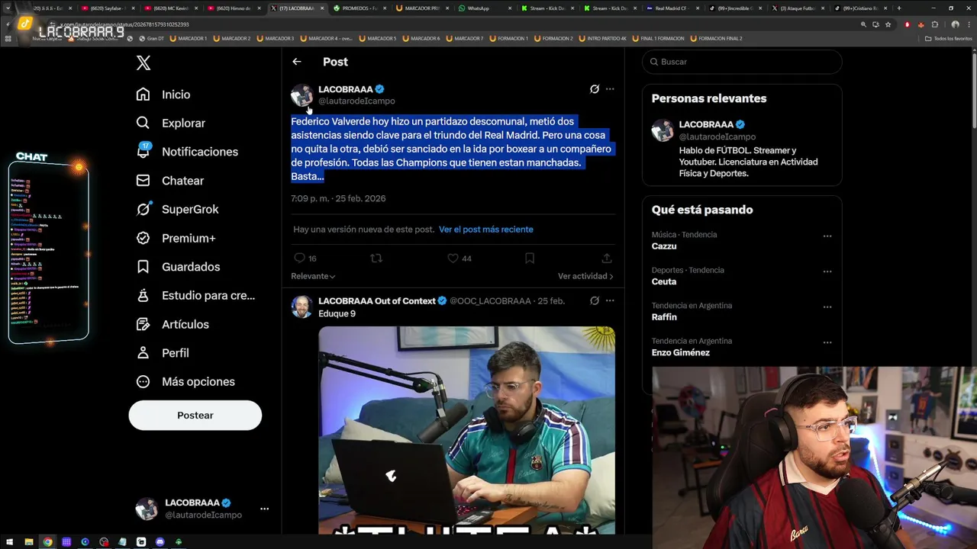The image size is (977, 549).
Task: Click the bookmark star in the address bar
Action: (x=888, y=24)
